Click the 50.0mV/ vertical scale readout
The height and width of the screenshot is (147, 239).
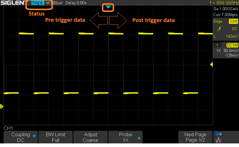231,50
